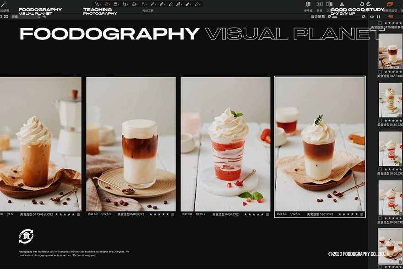Image resolution: width=403 pixels, height=269 pixels.
Task: Select the Erase Mask eraser tool
Action: [x=170, y=4]
